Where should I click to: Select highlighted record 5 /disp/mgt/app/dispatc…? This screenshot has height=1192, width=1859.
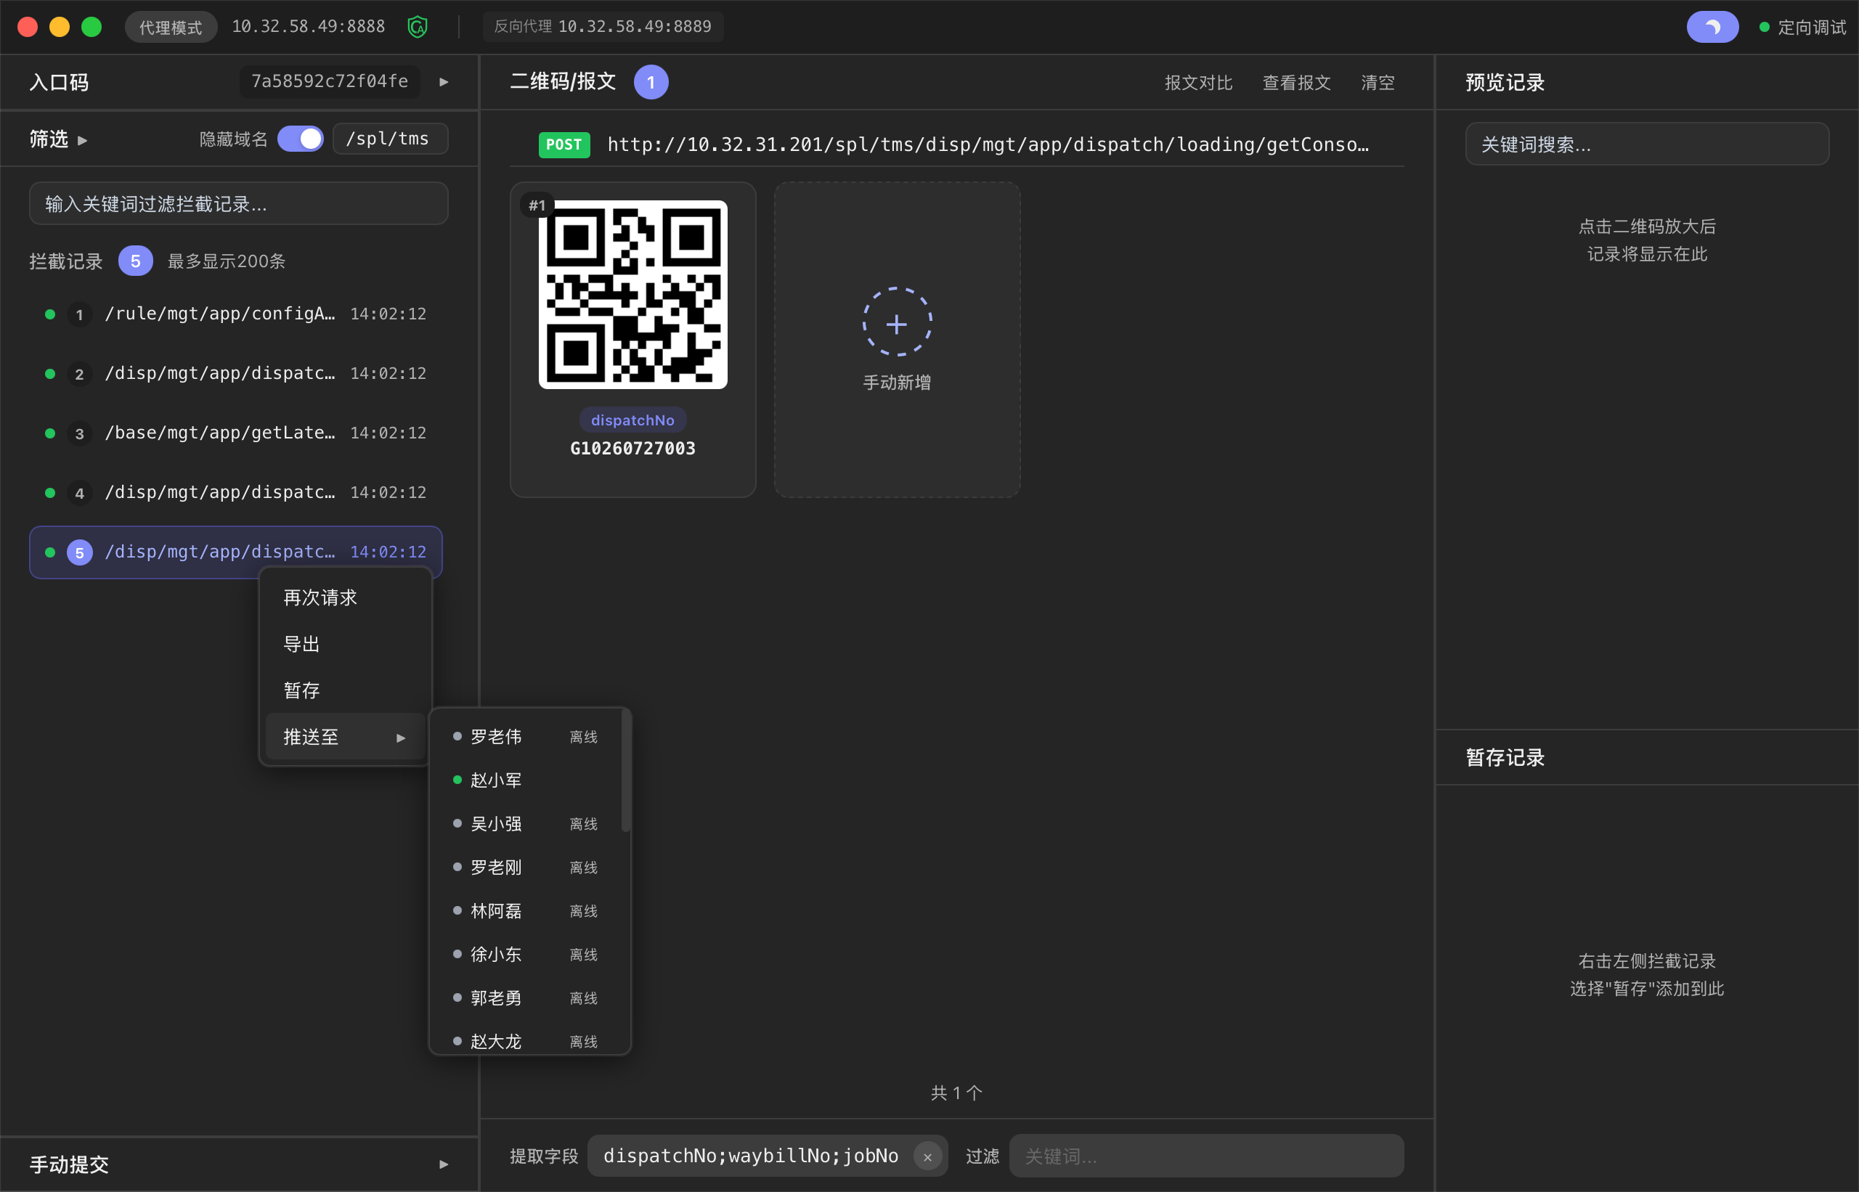[x=236, y=552]
